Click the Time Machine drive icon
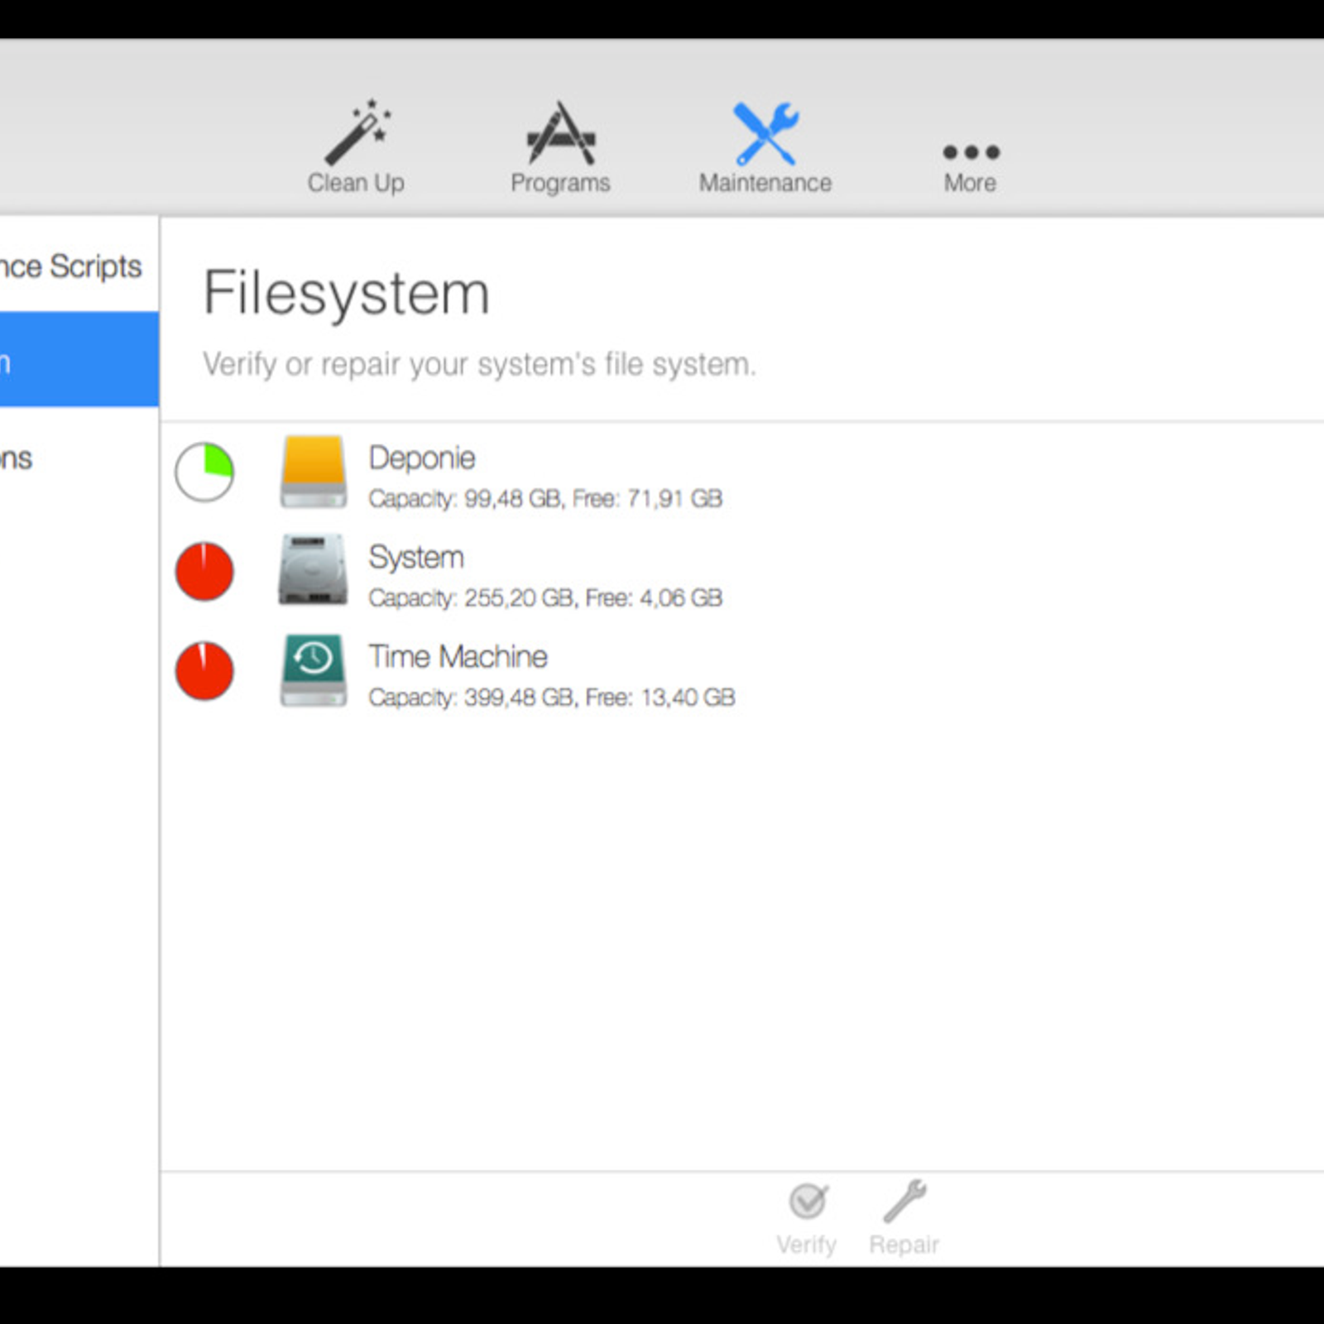The height and width of the screenshot is (1324, 1324). click(x=313, y=670)
